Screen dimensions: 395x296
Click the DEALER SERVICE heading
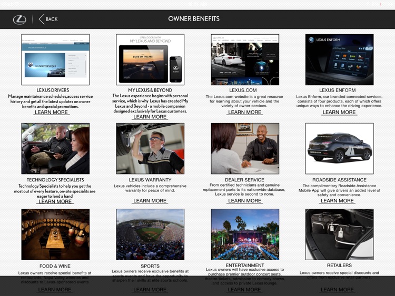[x=244, y=180]
